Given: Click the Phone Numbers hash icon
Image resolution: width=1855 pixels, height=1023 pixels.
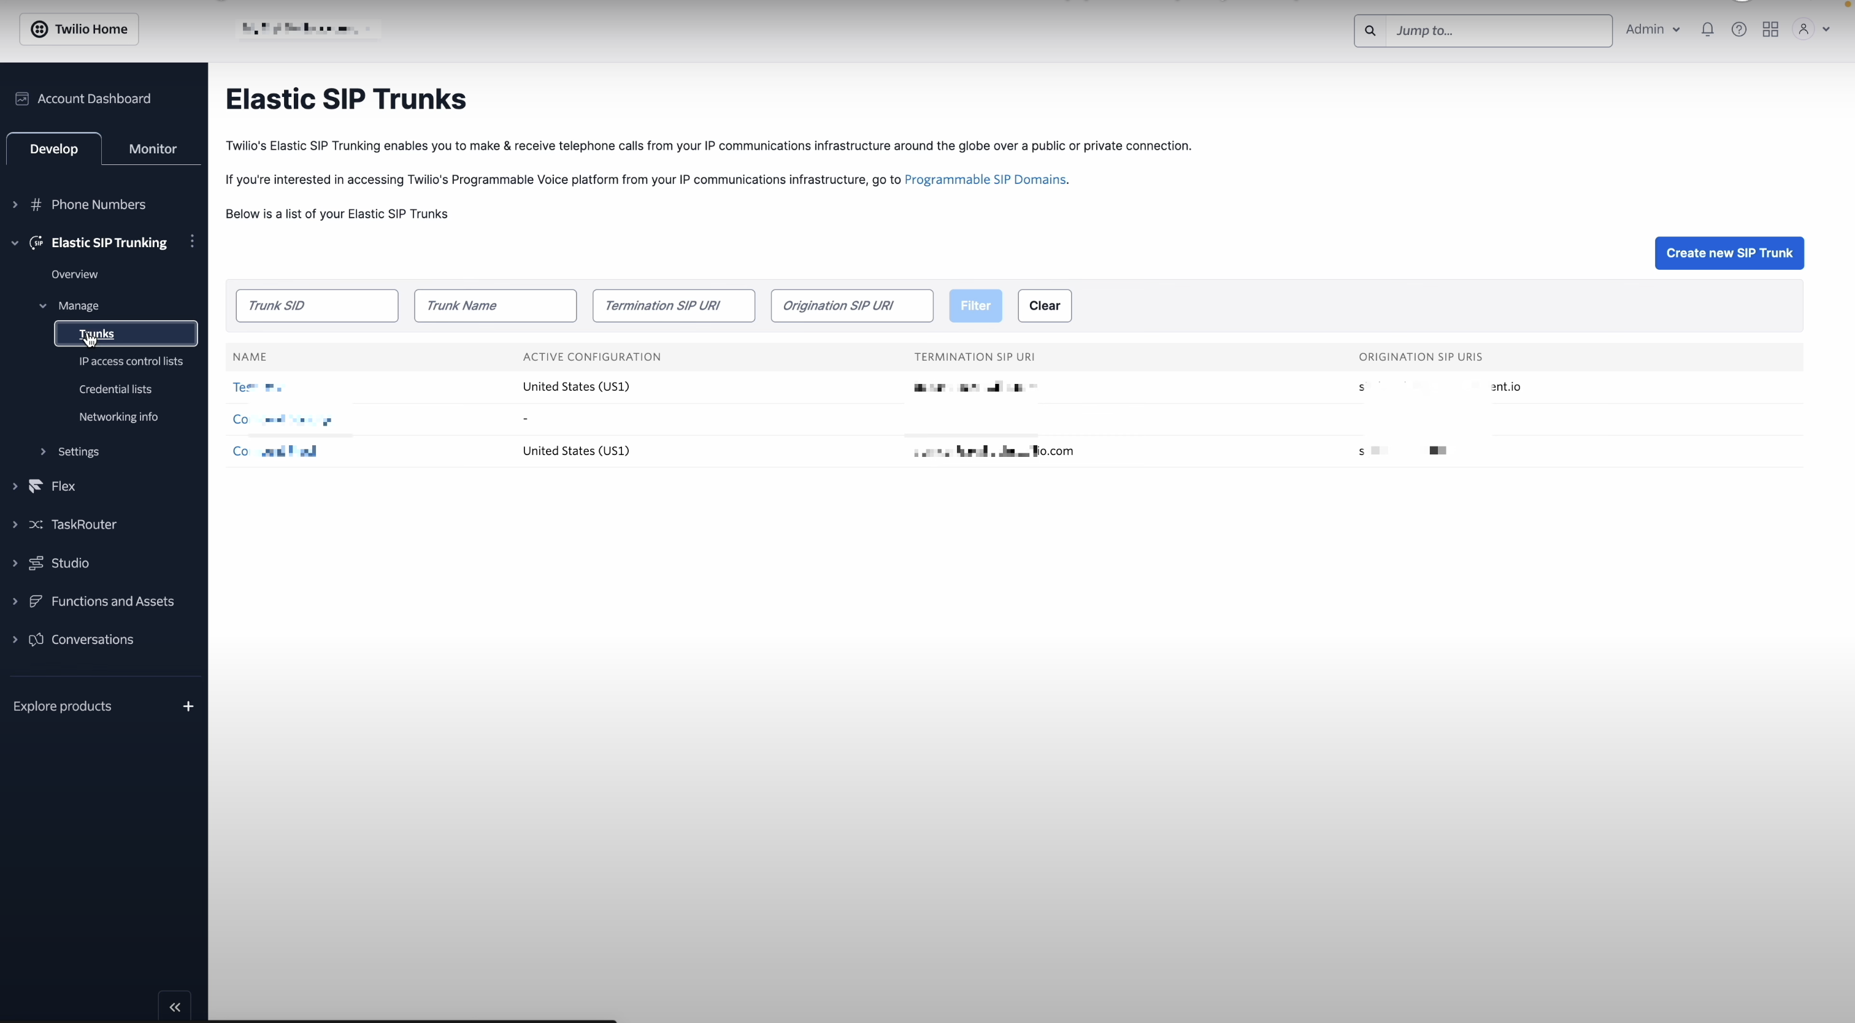Looking at the screenshot, I should pyautogui.click(x=36, y=204).
